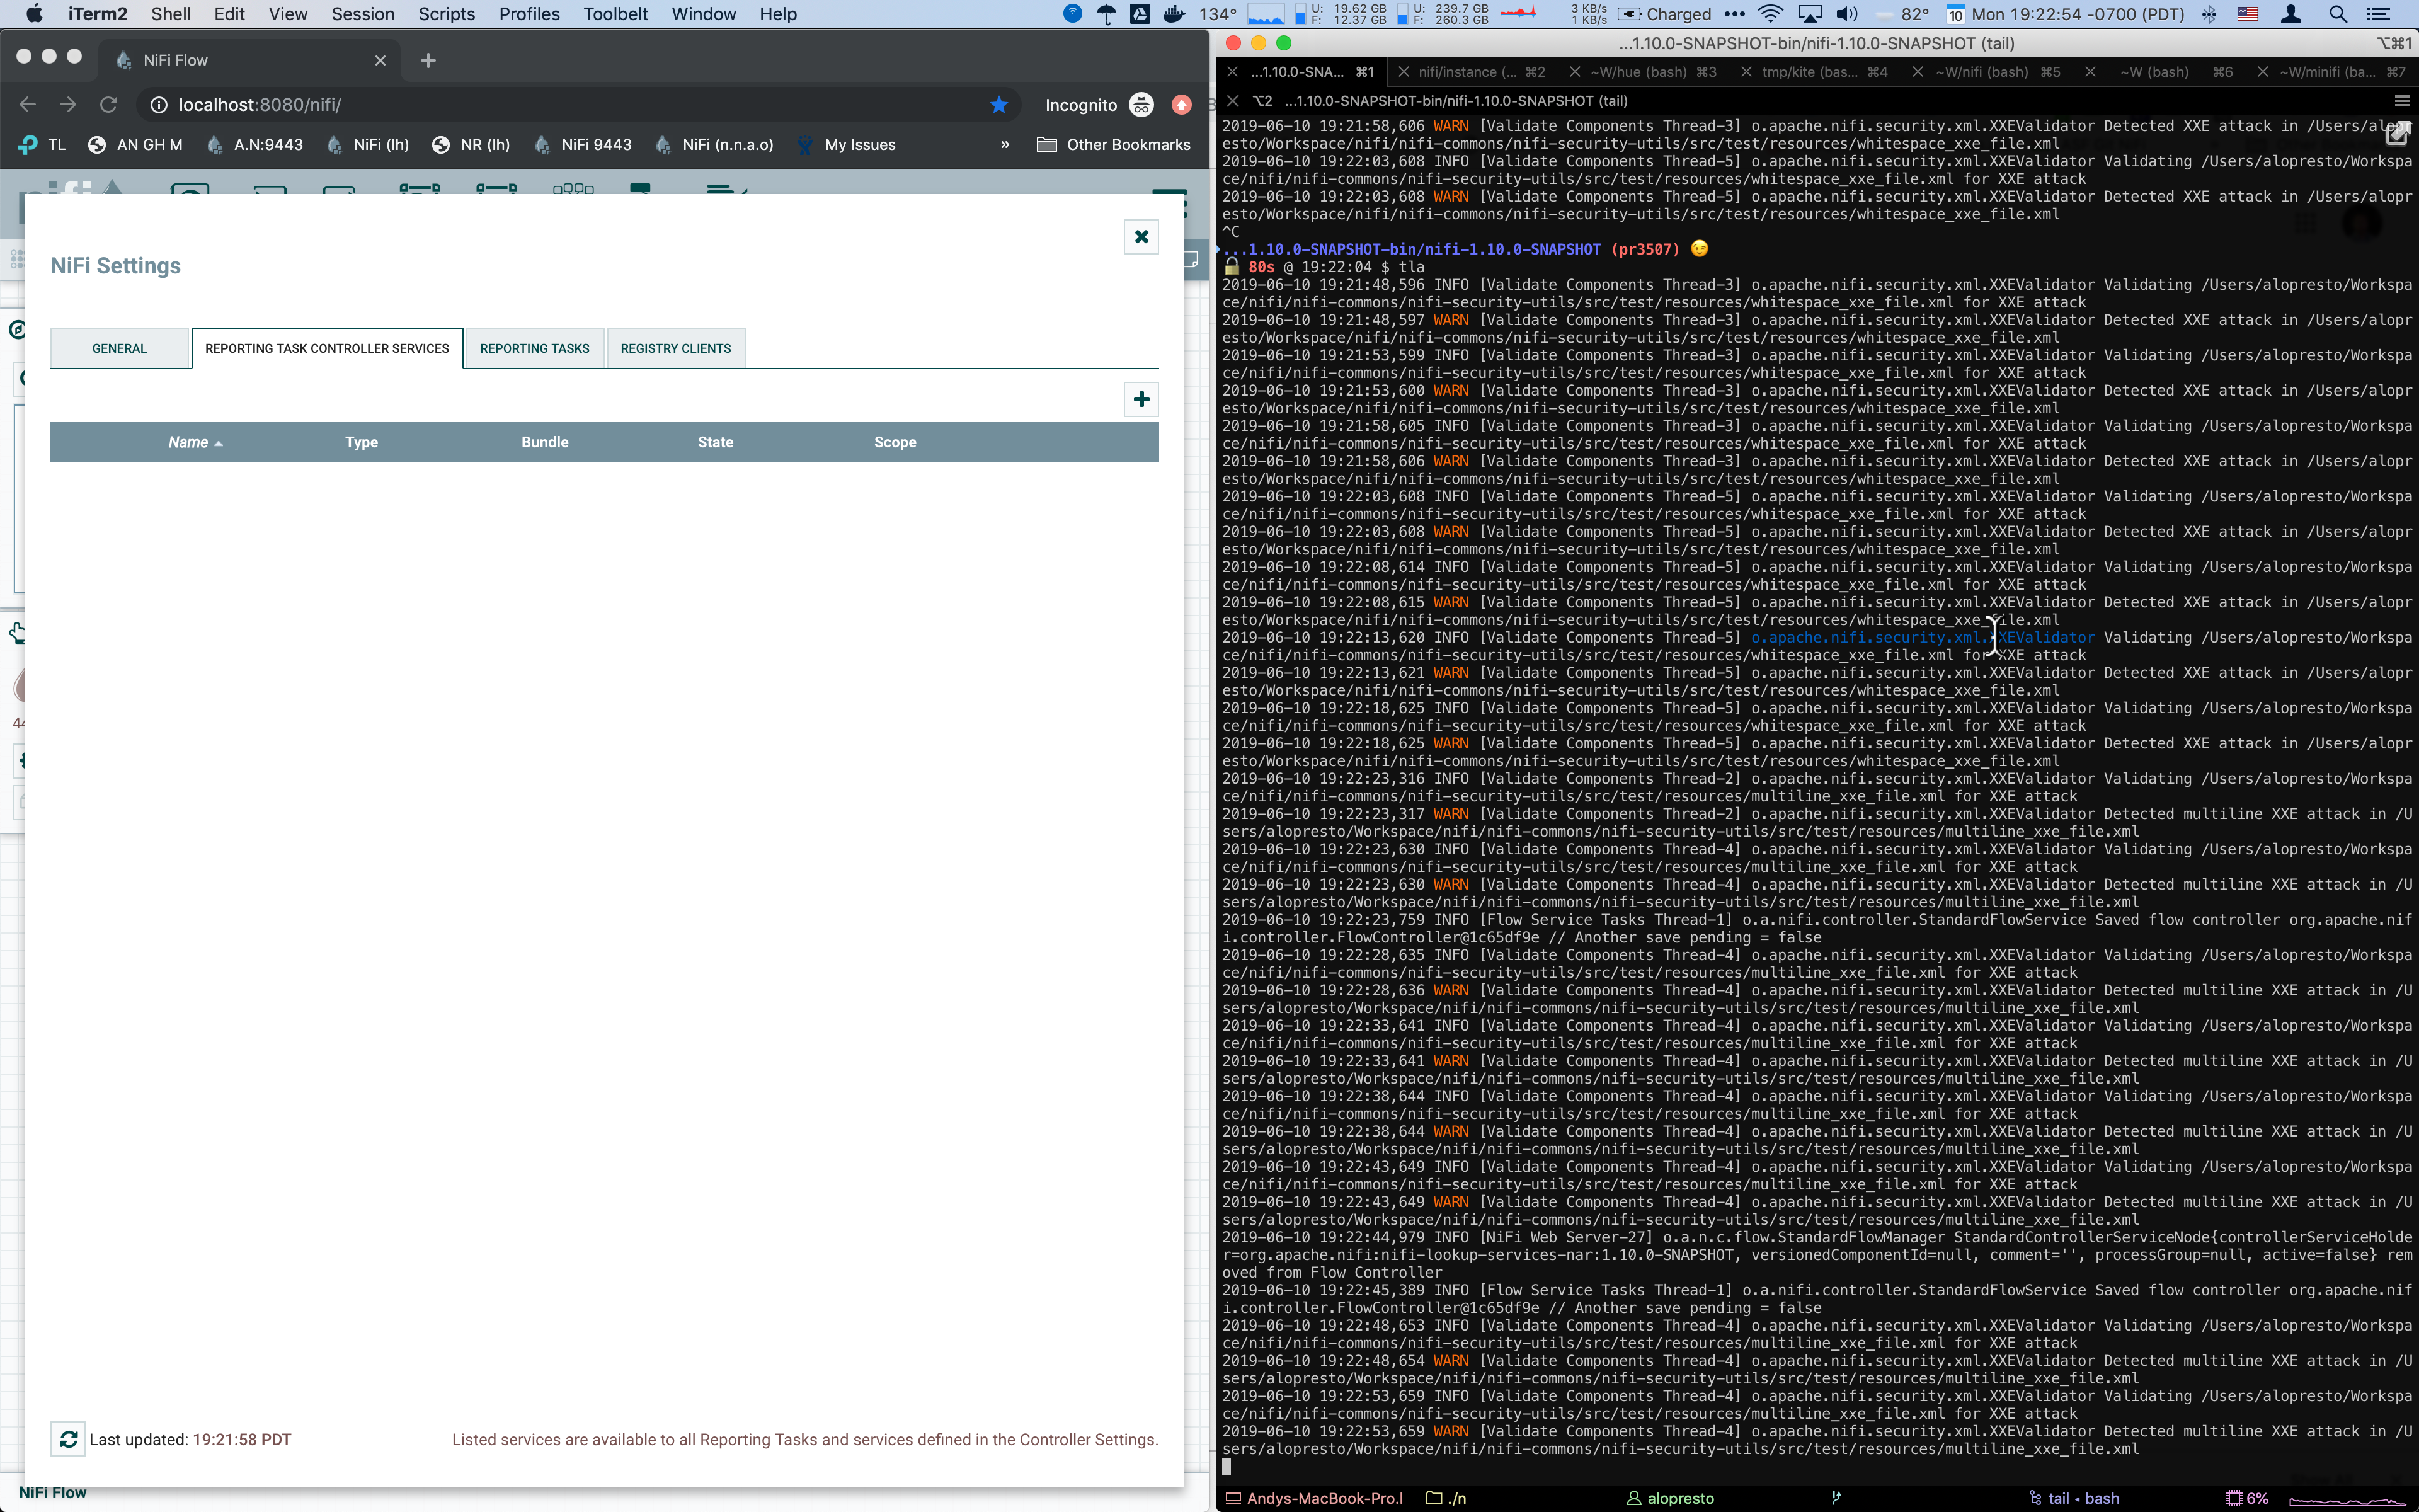Select the REPORTING TASKS tab
The height and width of the screenshot is (1512, 2419).
point(535,346)
